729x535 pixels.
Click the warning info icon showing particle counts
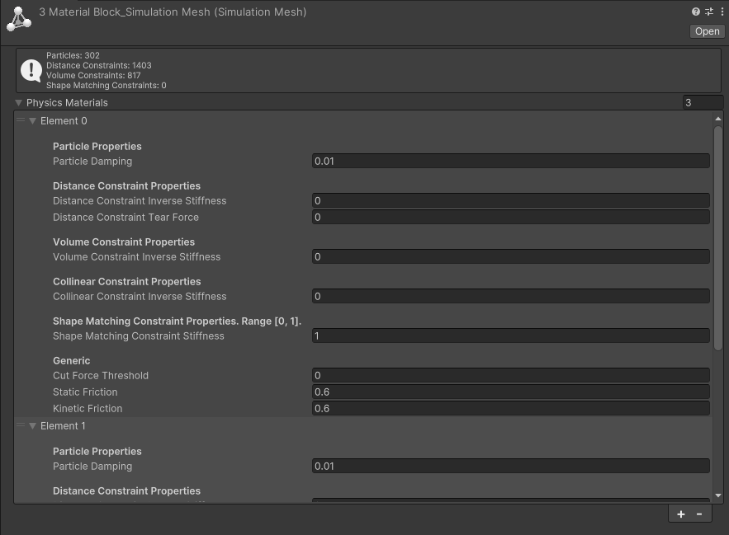(x=31, y=69)
